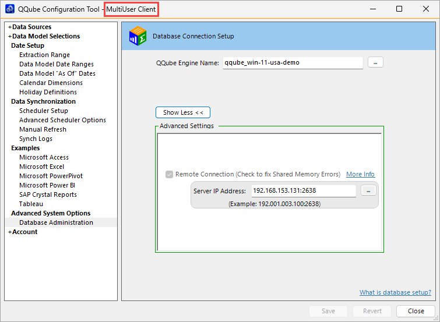Open Microsoft Access example
Viewport: 440px width, 322px height.
click(x=44, y=157)
